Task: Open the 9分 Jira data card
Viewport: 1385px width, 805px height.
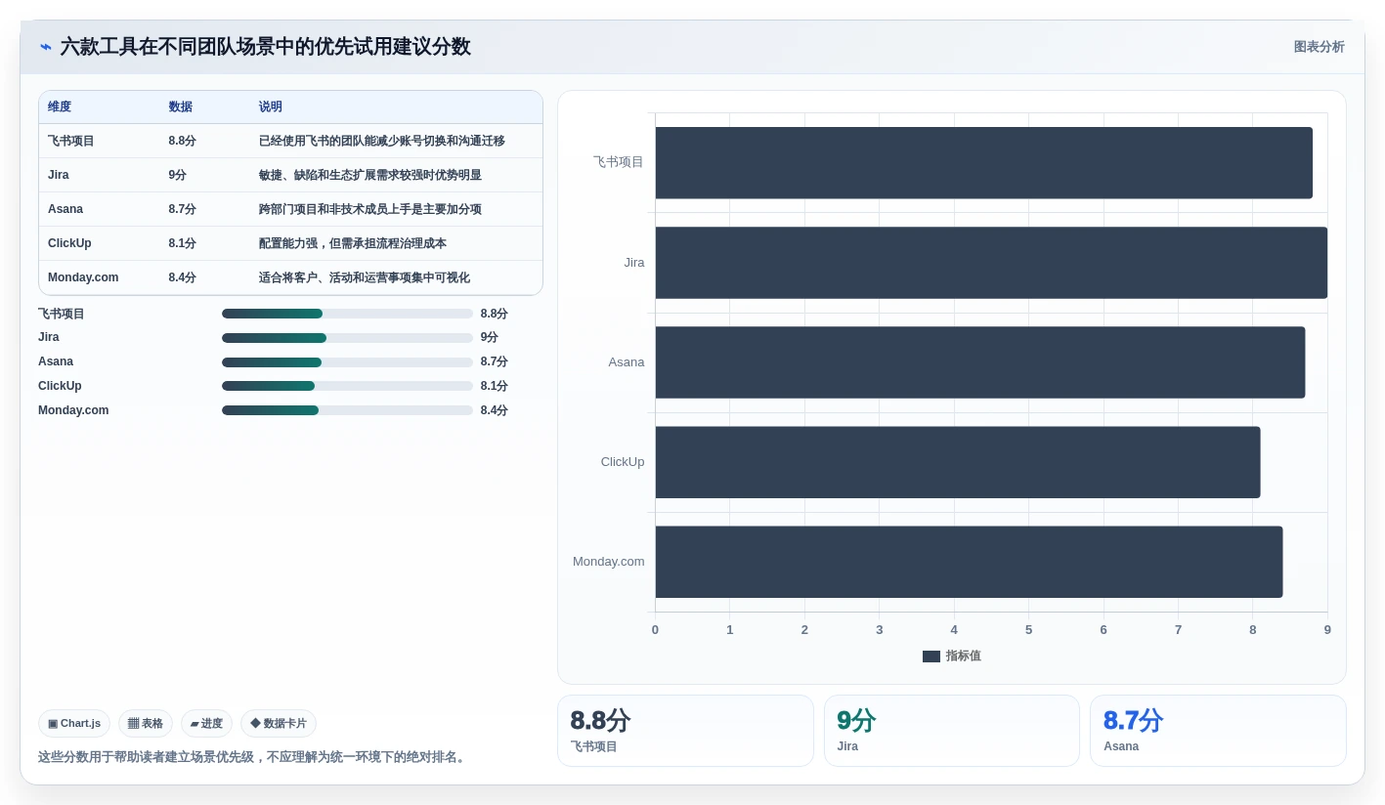Action: click(x=952, y=731)
